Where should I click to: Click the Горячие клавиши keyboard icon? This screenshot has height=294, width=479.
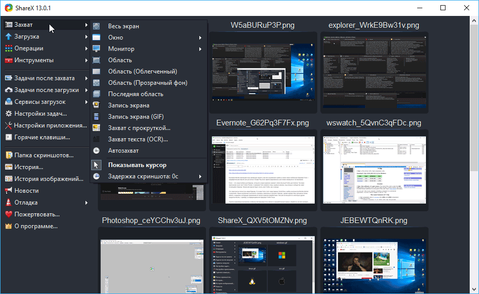coord(9,138)
